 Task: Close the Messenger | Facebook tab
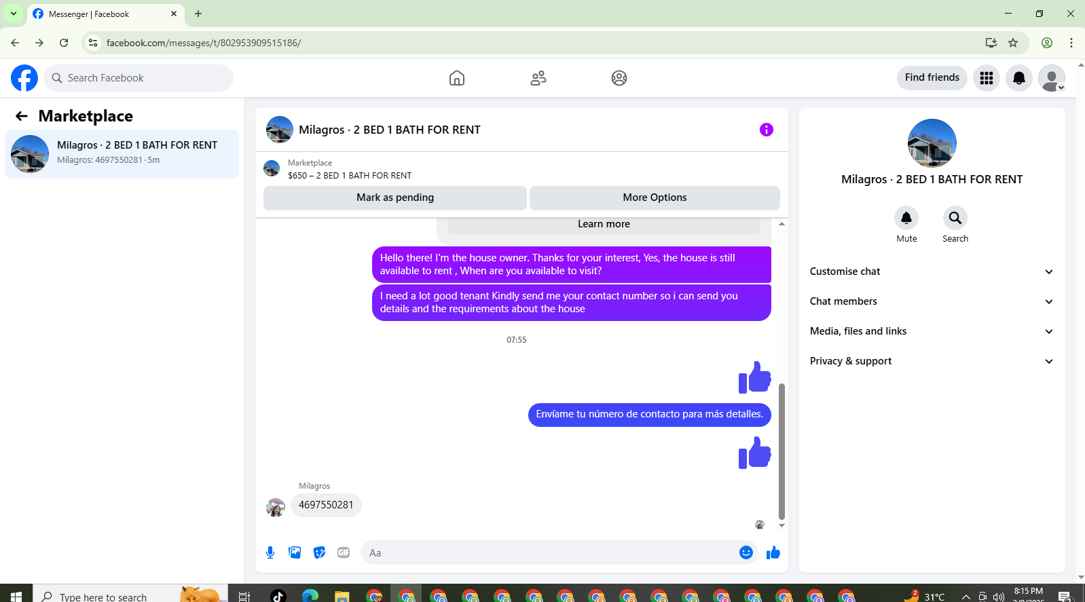174,14
